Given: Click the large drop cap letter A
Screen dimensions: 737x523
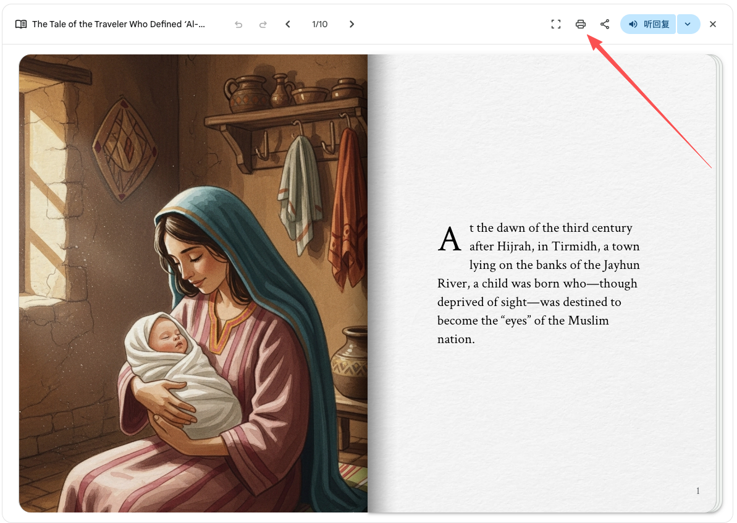Looking at the screenshot, I should coord(449,239).
